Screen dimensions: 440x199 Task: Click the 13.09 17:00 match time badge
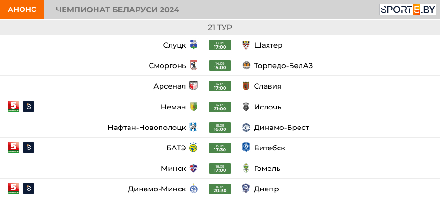coord(220,45)
